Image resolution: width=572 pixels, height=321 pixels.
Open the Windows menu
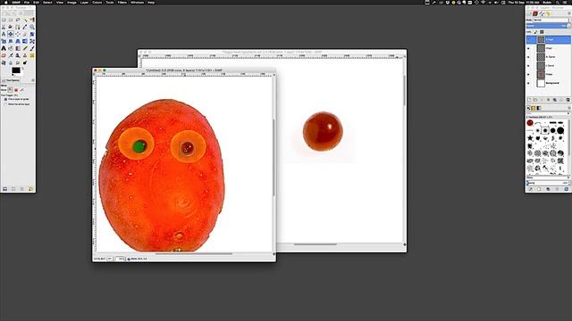(x=137, y=2)
